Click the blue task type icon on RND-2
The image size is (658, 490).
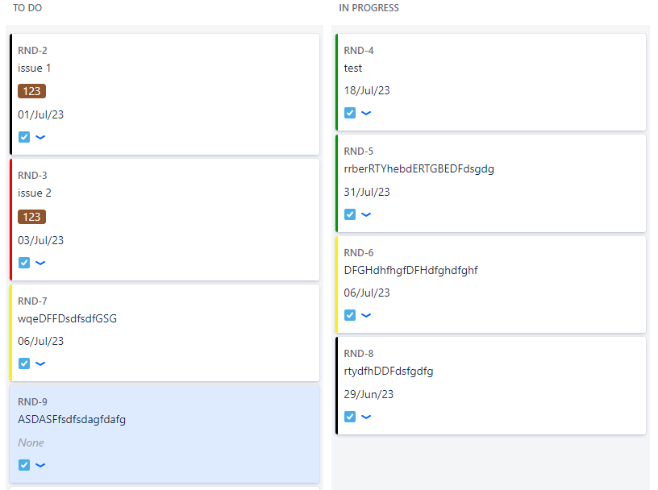tap(25, 137)
